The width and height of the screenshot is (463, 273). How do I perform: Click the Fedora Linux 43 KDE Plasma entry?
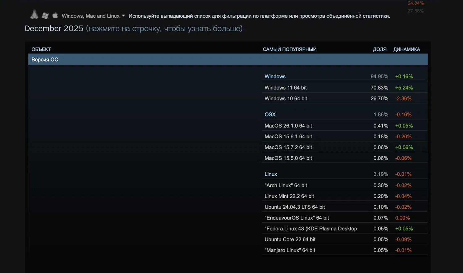pyautogui.click(x=311, y=229)
